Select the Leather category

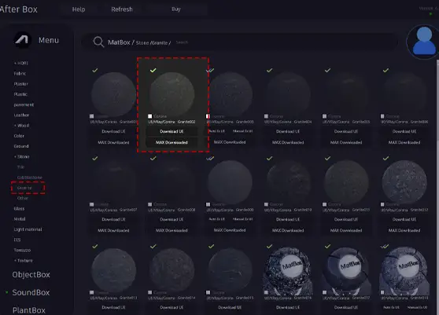click(x=21, y=115)
